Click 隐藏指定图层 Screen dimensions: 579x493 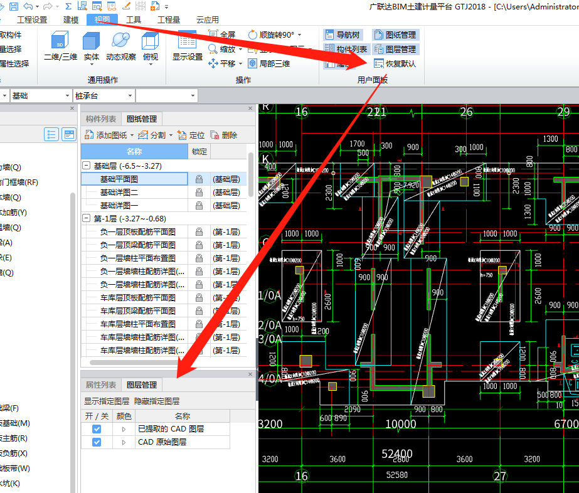point(157,401)
